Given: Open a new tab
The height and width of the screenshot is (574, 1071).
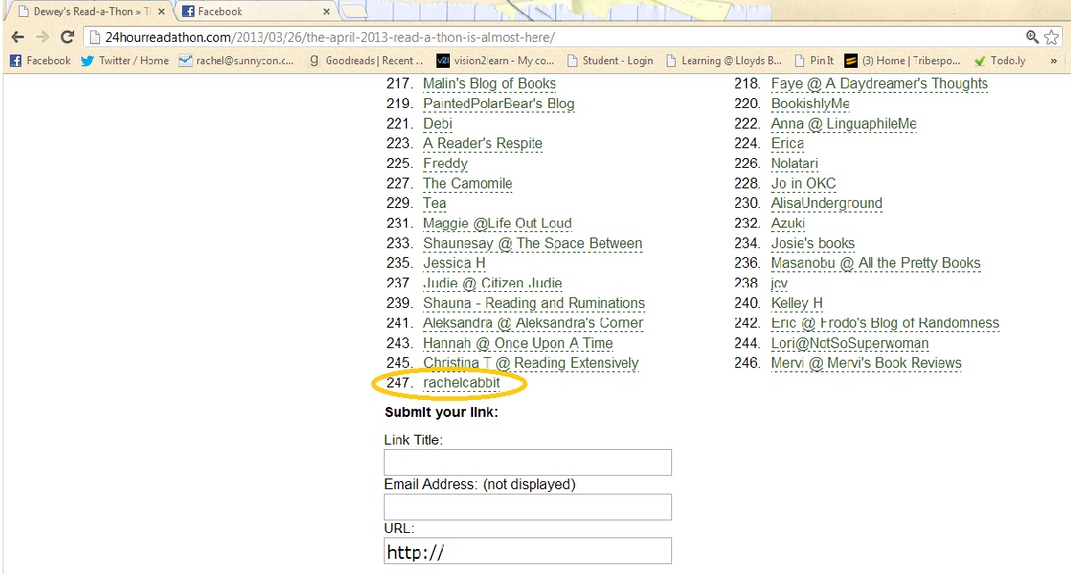Looking at the screenshot, I should pos(354,12).
